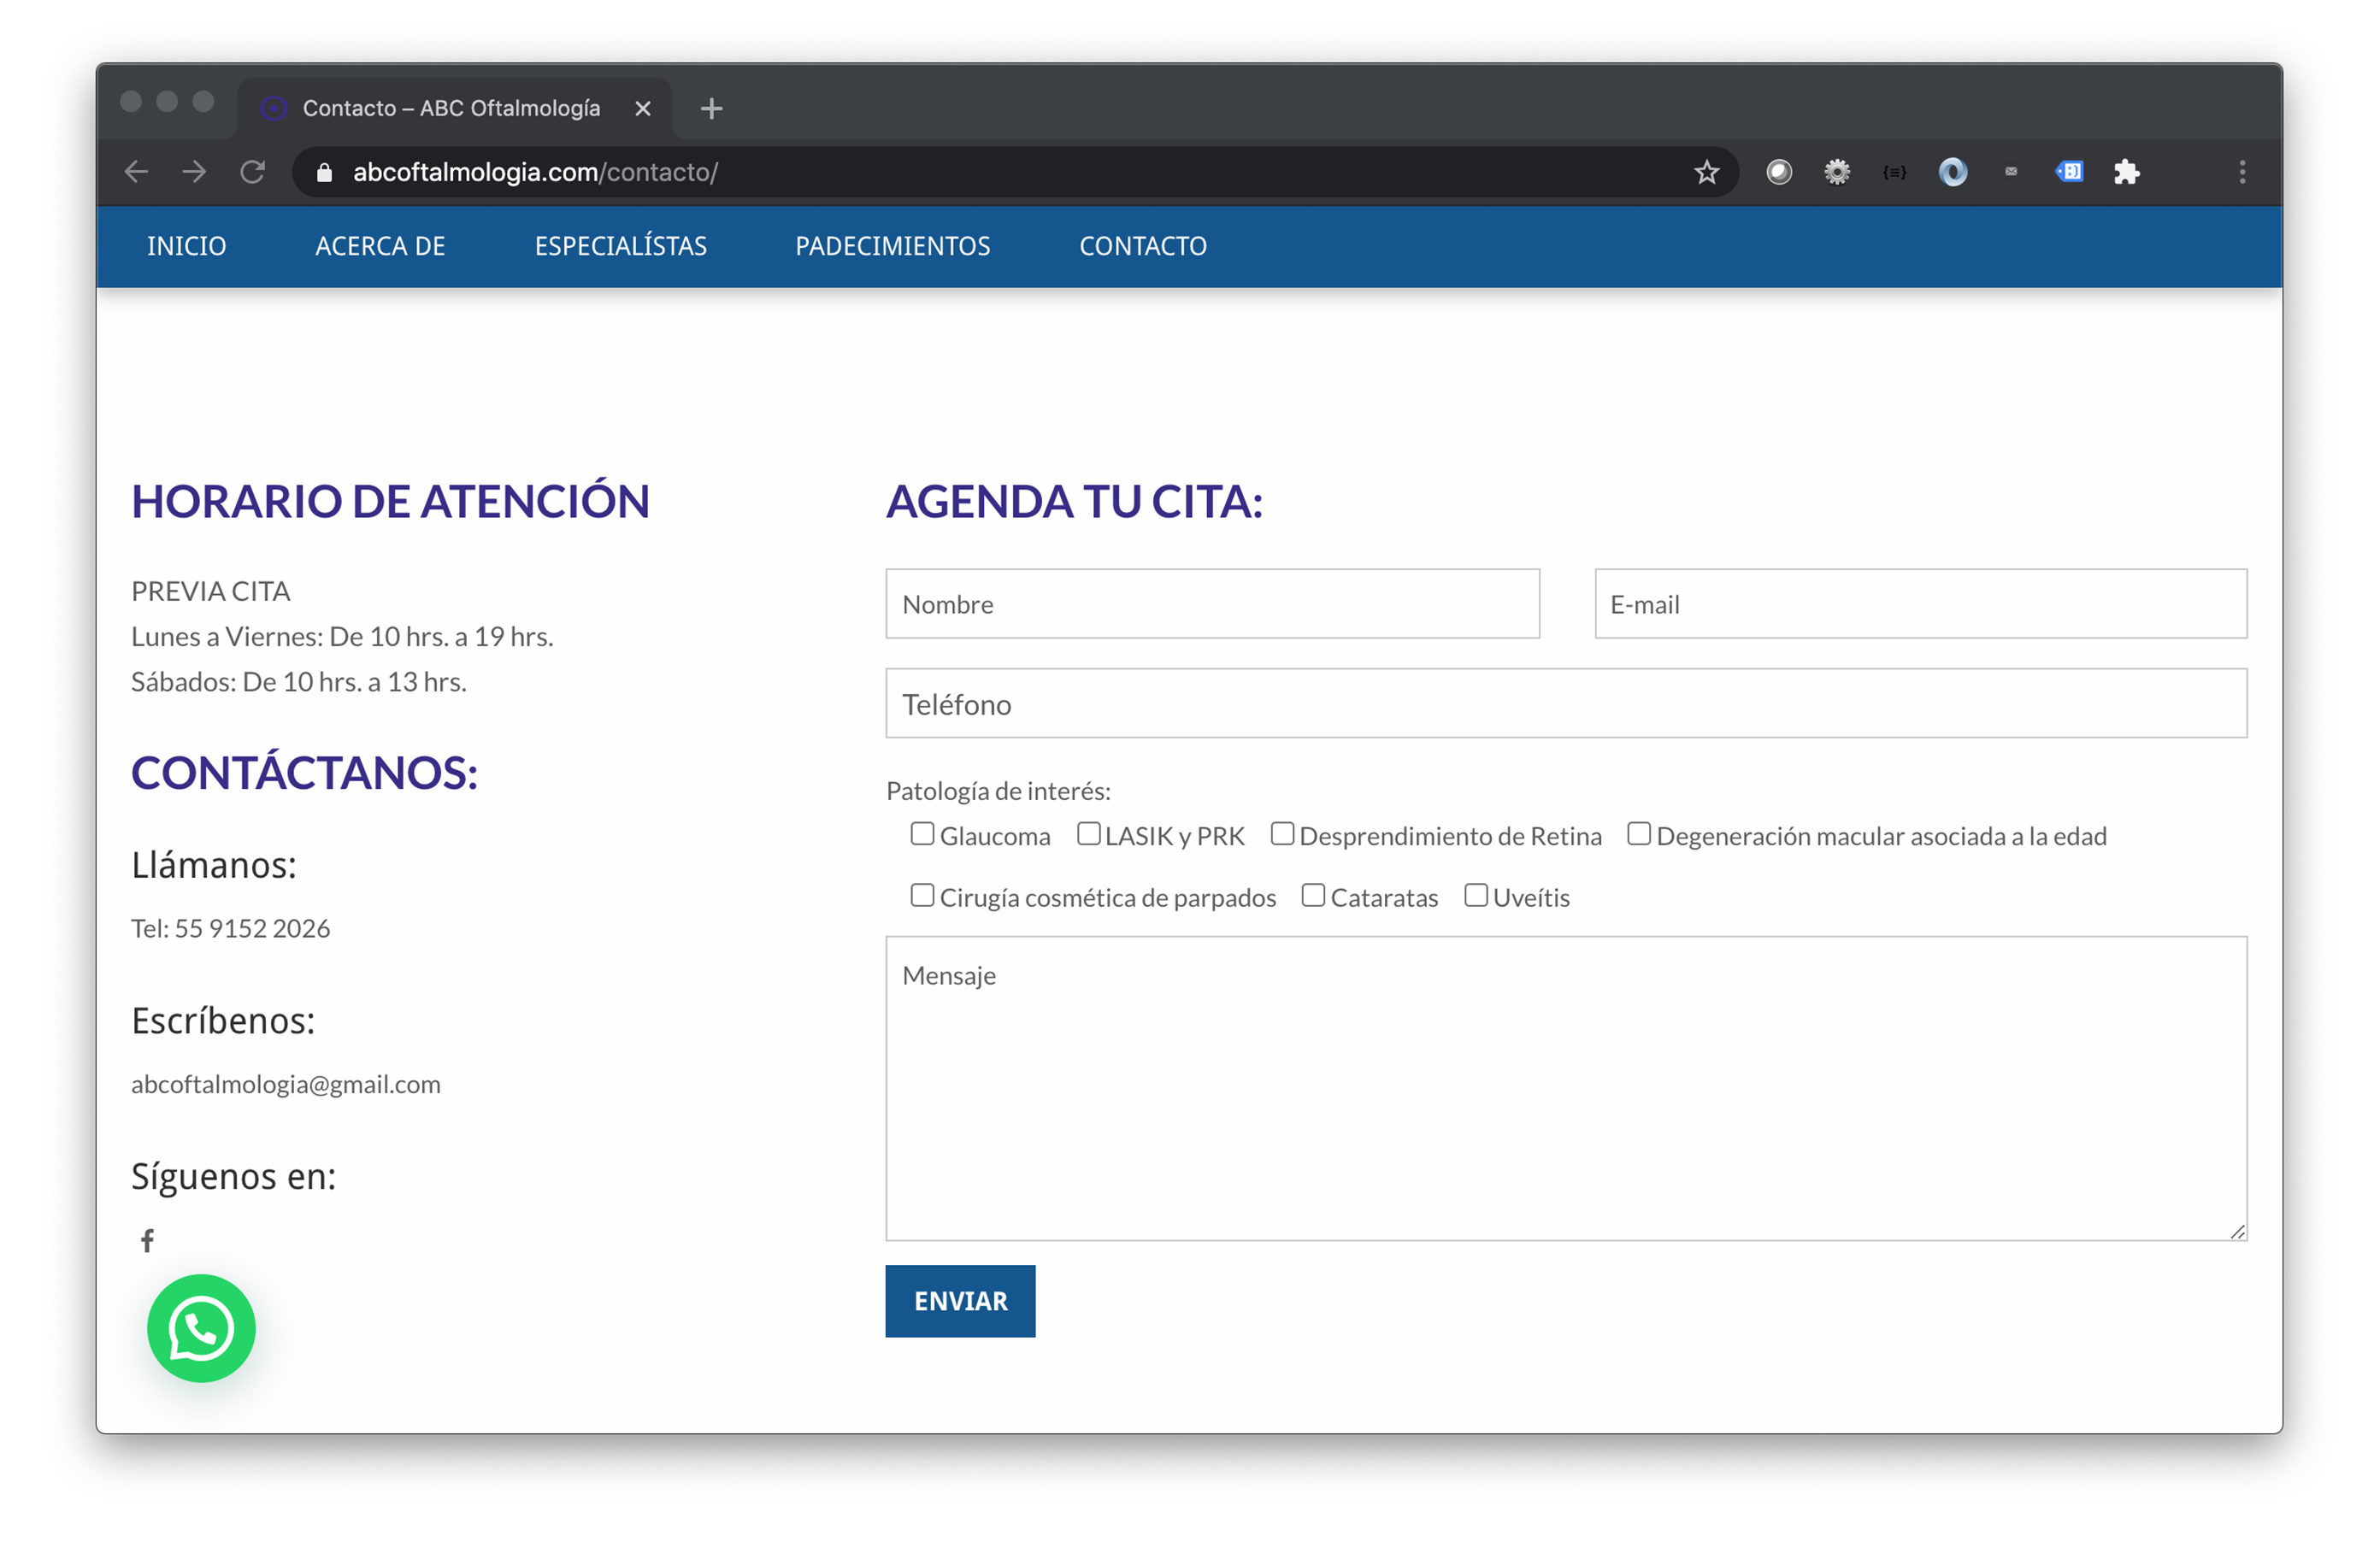This screenshot has height=1559, width=2380.
Task: Tick the LASIK y PRK checkbox
Action: [x=1088, y=833]
